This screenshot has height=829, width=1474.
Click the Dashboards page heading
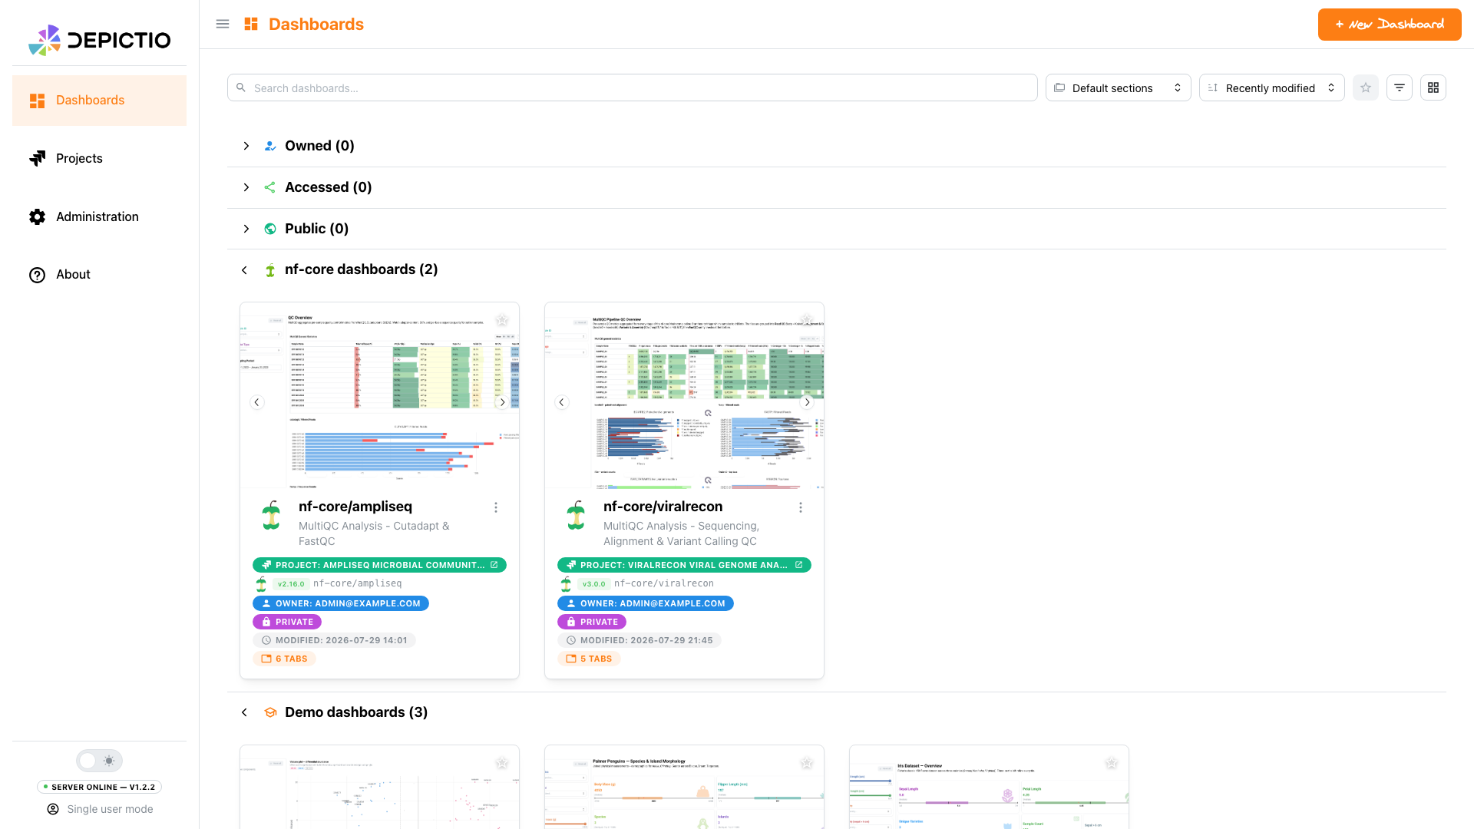[316, 24]
